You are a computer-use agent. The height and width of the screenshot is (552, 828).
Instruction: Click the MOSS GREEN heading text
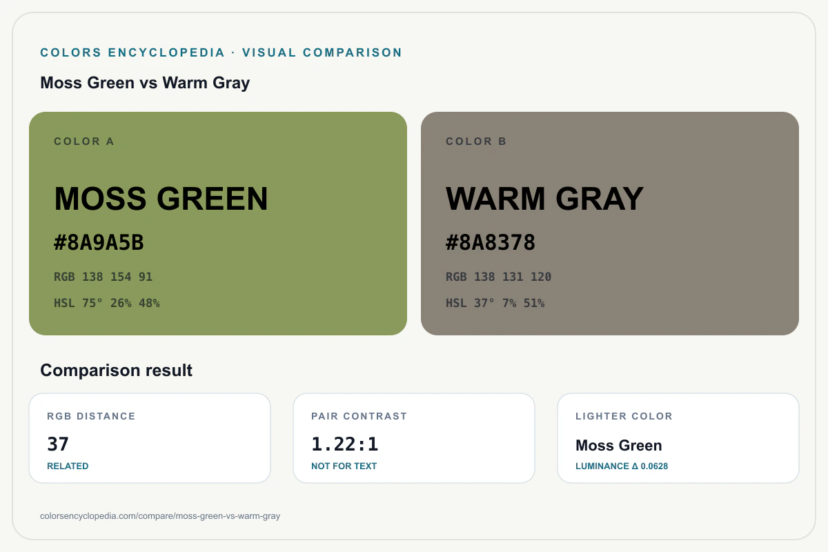click(161, 199)
